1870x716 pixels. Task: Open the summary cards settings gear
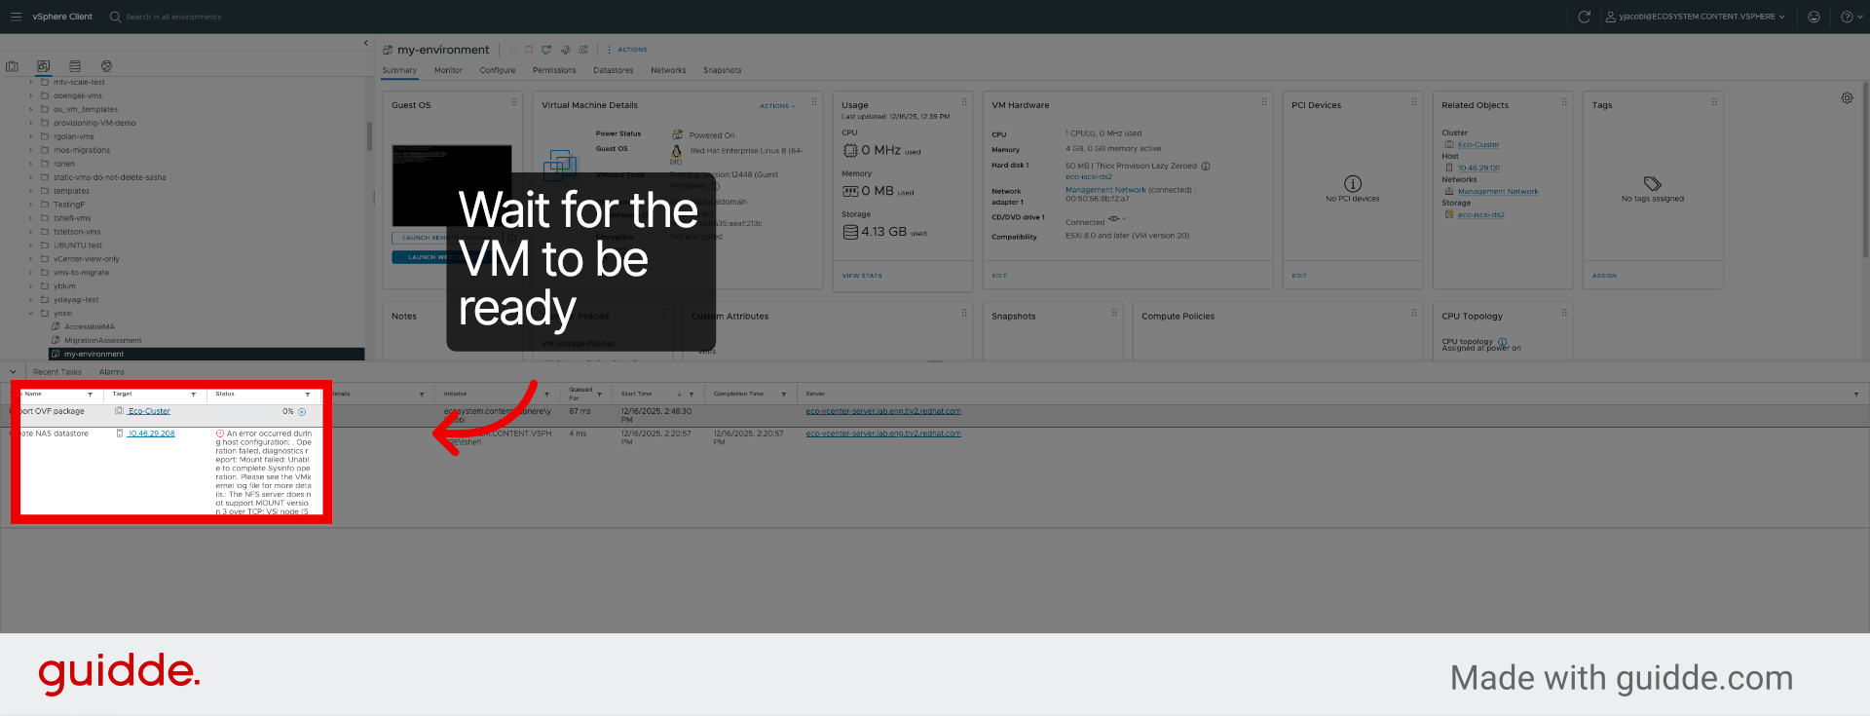pos(1847,98)
